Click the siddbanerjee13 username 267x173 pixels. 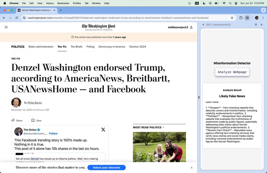coord(178,27)
